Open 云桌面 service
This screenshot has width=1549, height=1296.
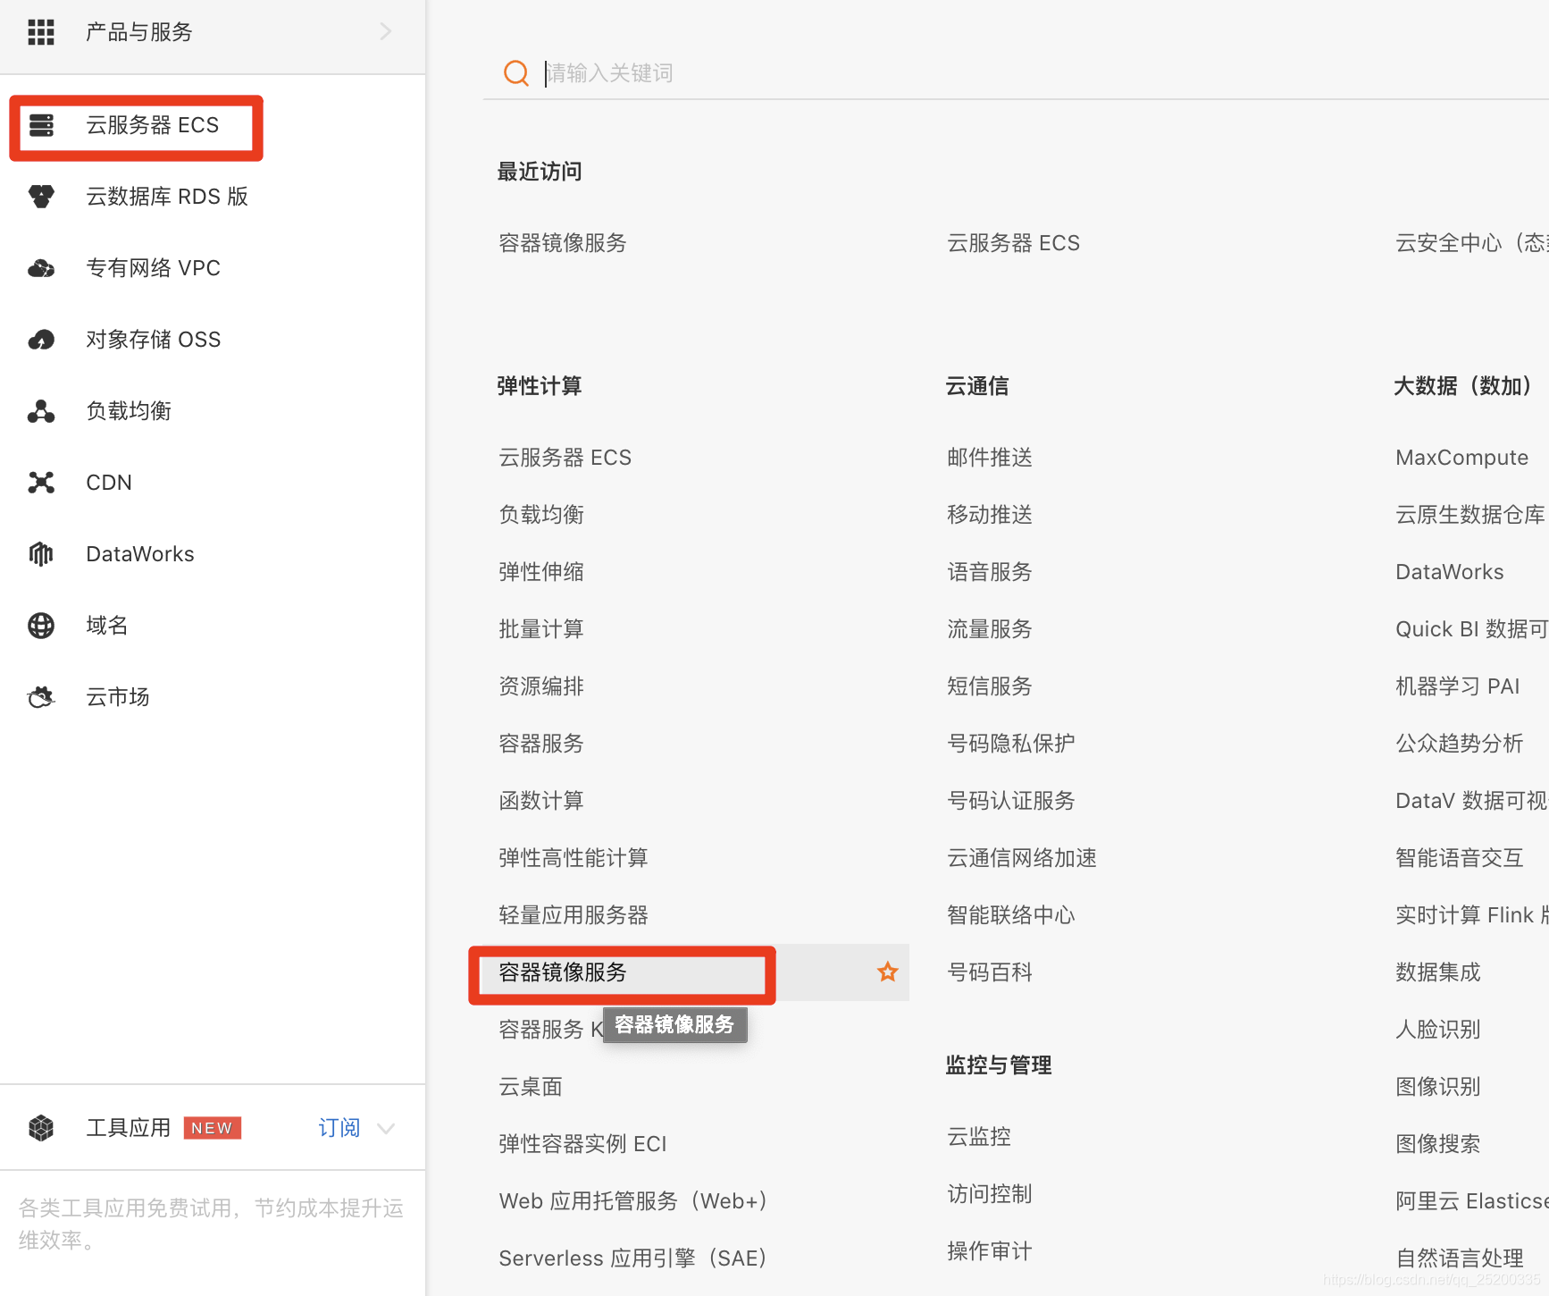[531, 1087]
